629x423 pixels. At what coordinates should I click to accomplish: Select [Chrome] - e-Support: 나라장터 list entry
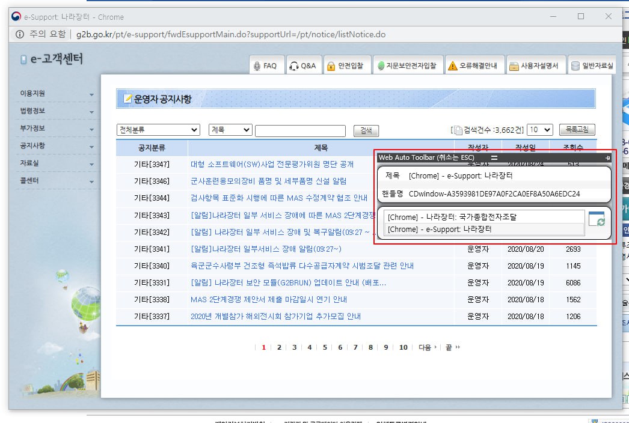point(484,230)
